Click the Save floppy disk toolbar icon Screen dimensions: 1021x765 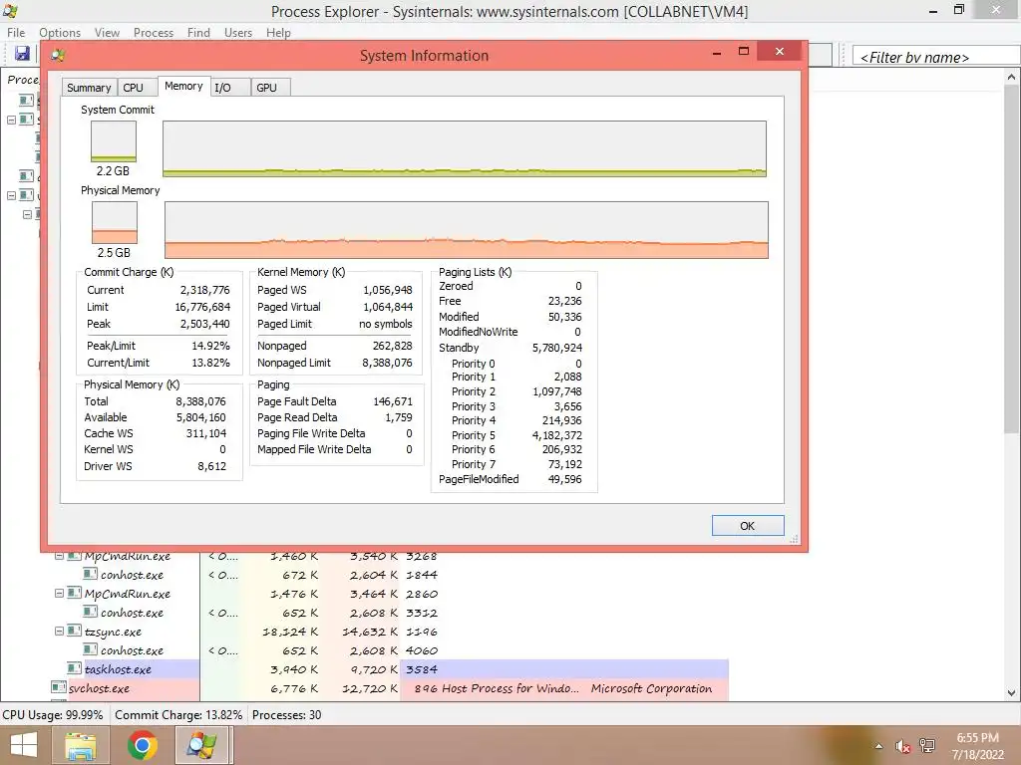(22, 54)
